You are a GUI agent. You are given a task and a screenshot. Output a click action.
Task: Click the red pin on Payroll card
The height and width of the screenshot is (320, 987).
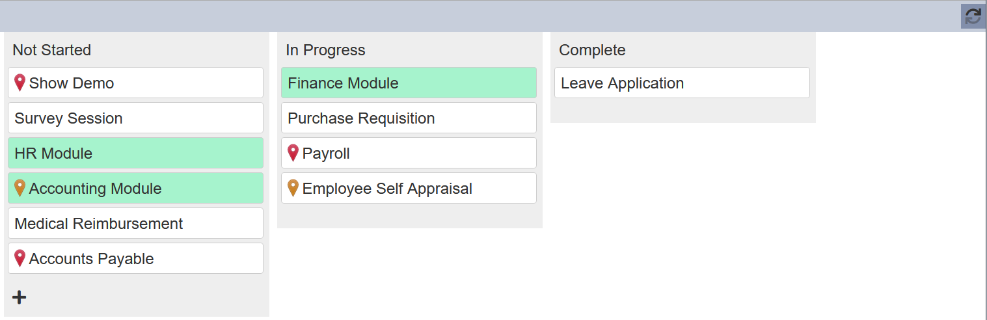(x=293, y=153)
